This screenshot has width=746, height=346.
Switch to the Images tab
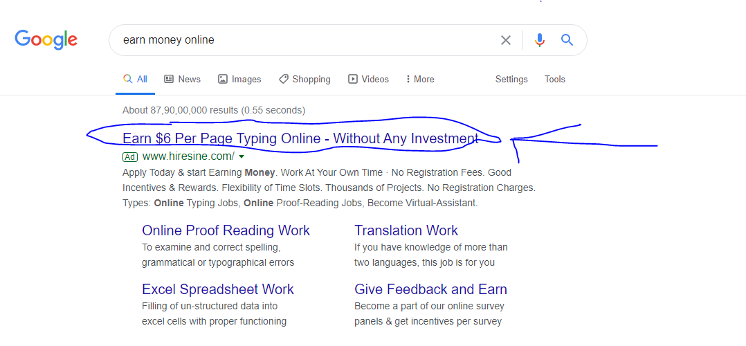click(x=239, y=80)
